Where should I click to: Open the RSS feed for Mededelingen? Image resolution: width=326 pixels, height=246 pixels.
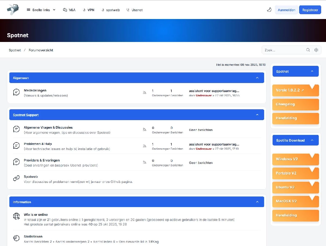coord(145,92)
